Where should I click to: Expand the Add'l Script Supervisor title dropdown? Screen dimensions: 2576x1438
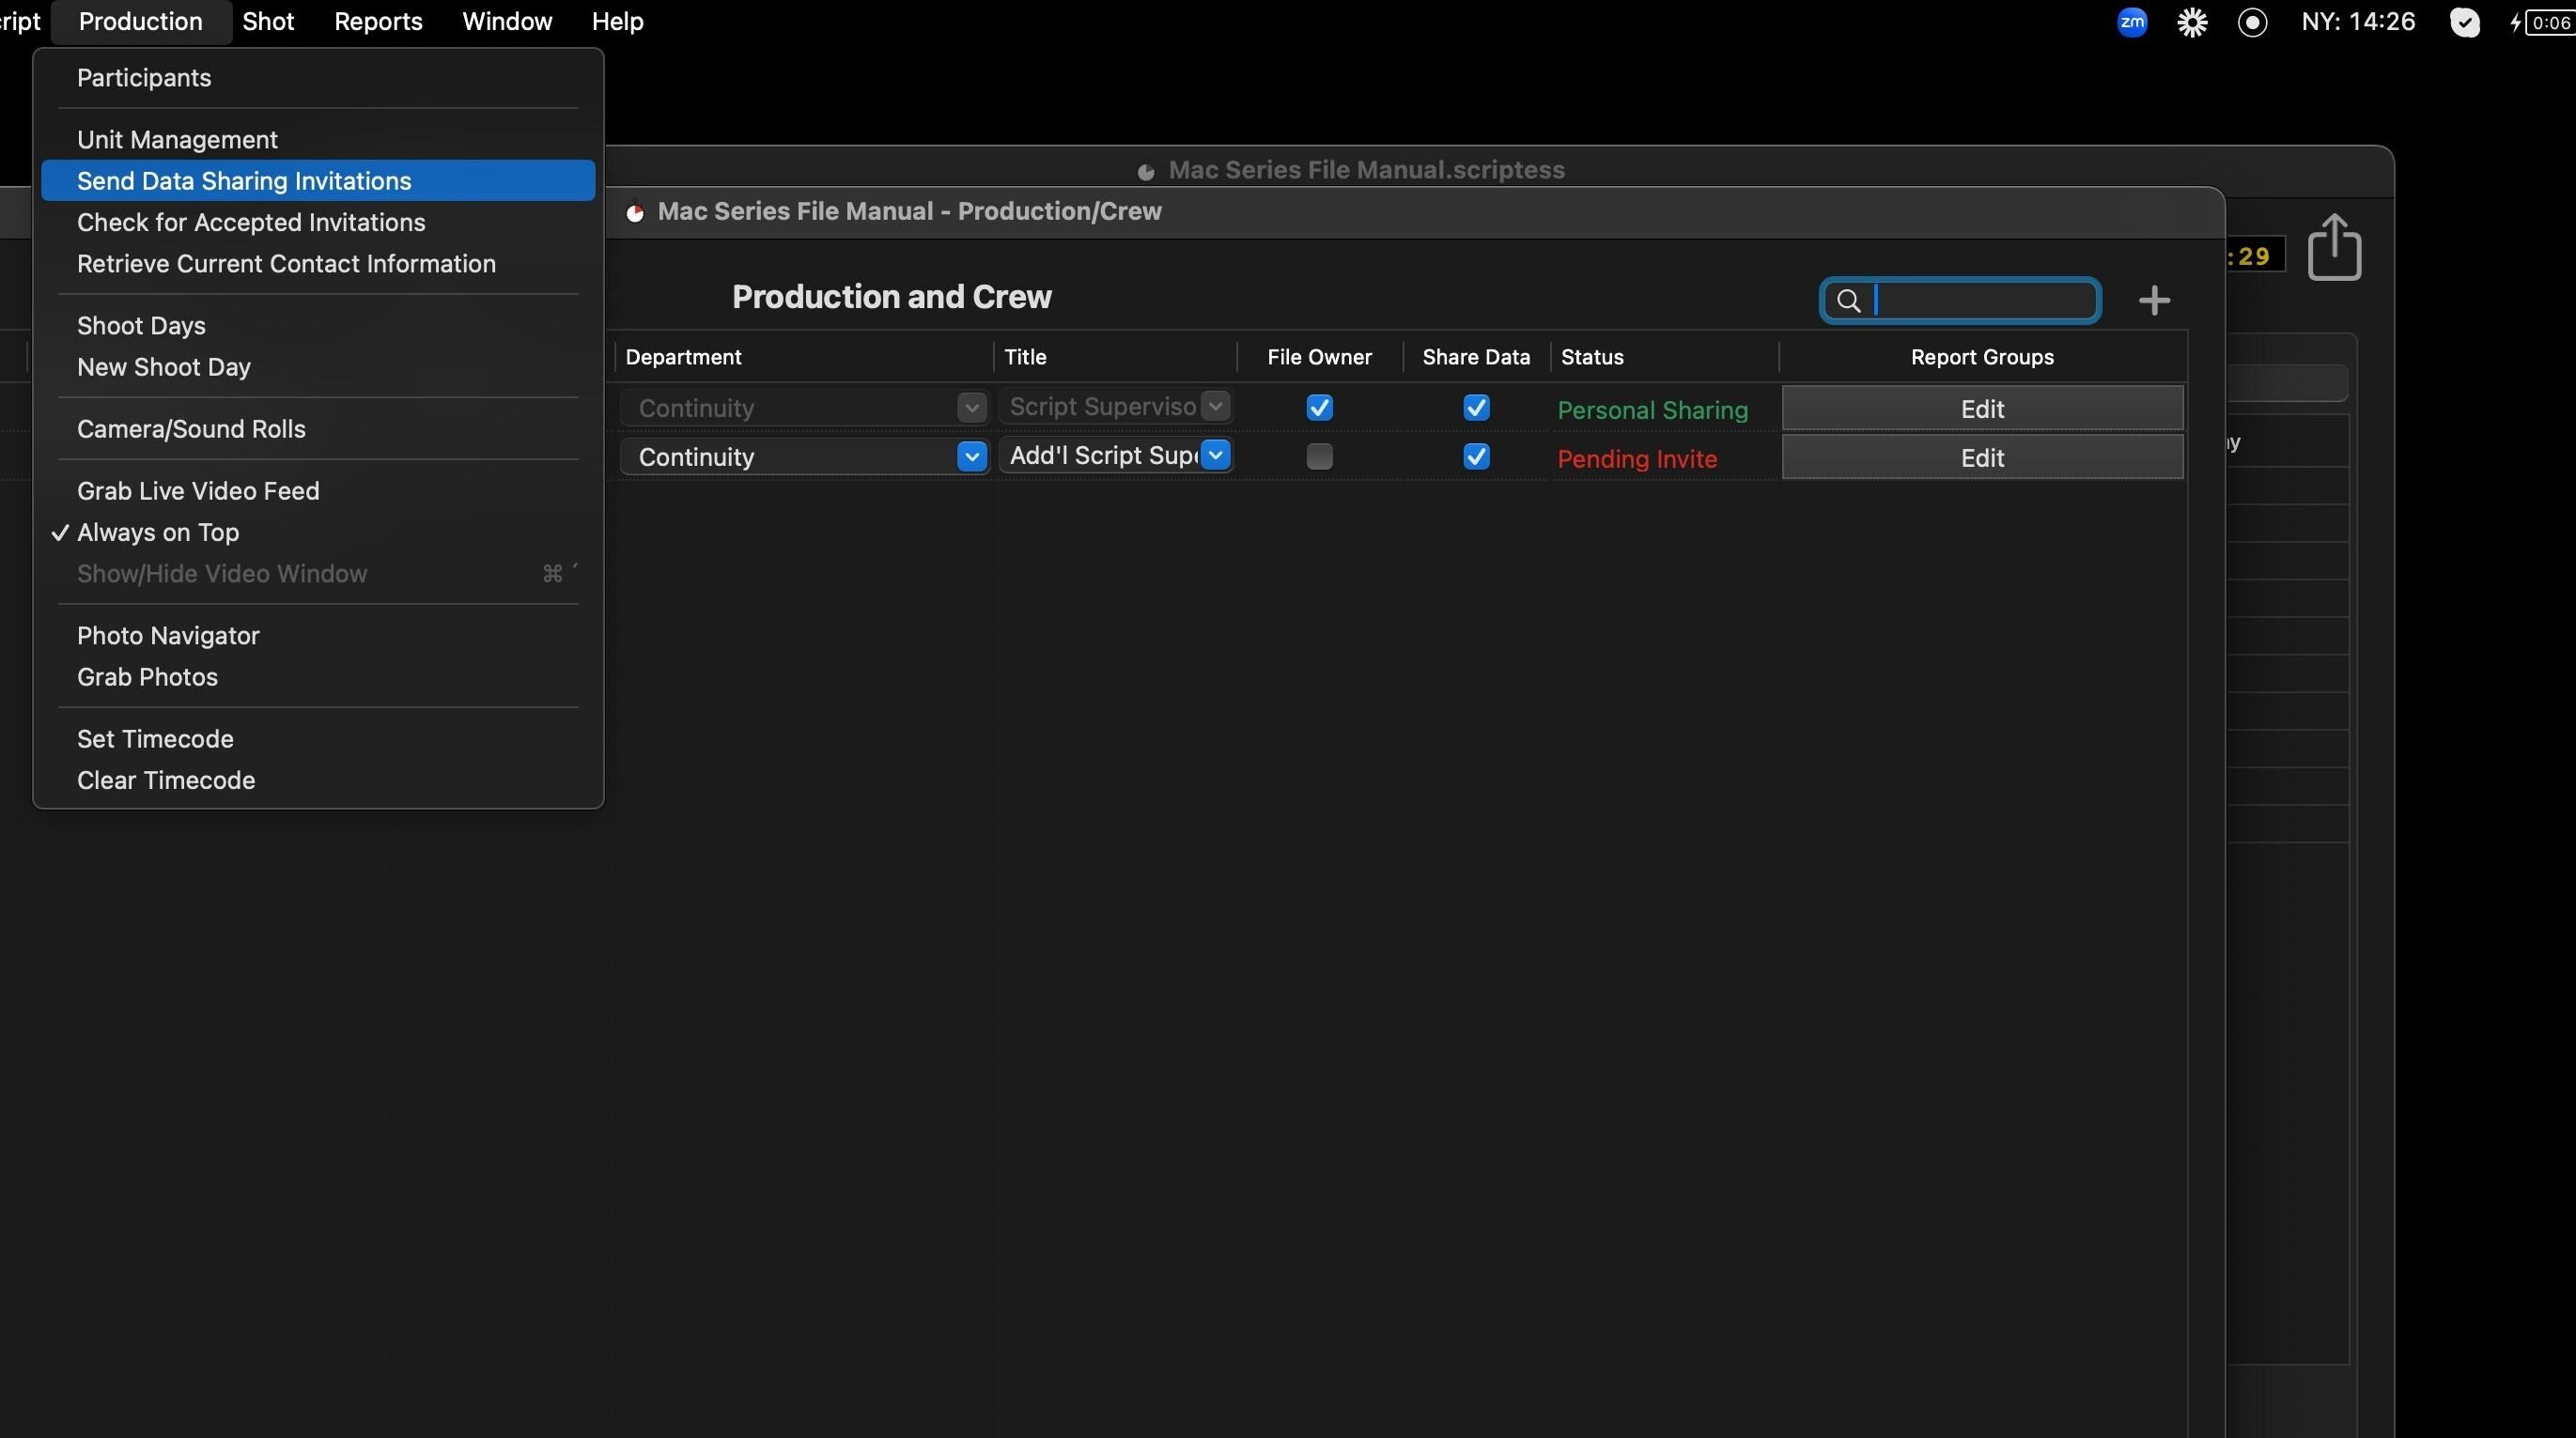coord(1215,456)
